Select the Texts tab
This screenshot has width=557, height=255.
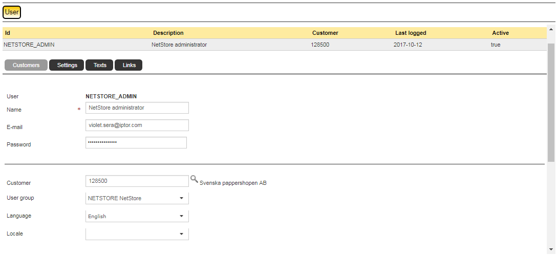(100, 65)
